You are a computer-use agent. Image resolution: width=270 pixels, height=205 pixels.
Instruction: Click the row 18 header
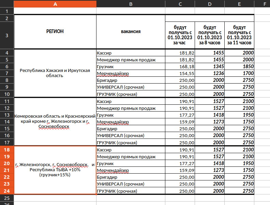(7, 150)
